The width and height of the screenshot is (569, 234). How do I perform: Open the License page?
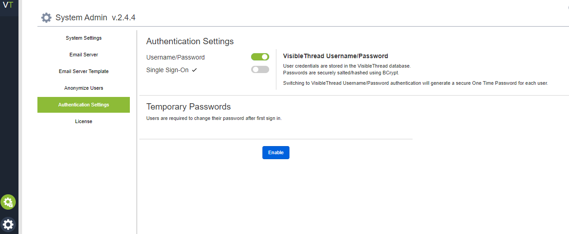pos(84,121)
